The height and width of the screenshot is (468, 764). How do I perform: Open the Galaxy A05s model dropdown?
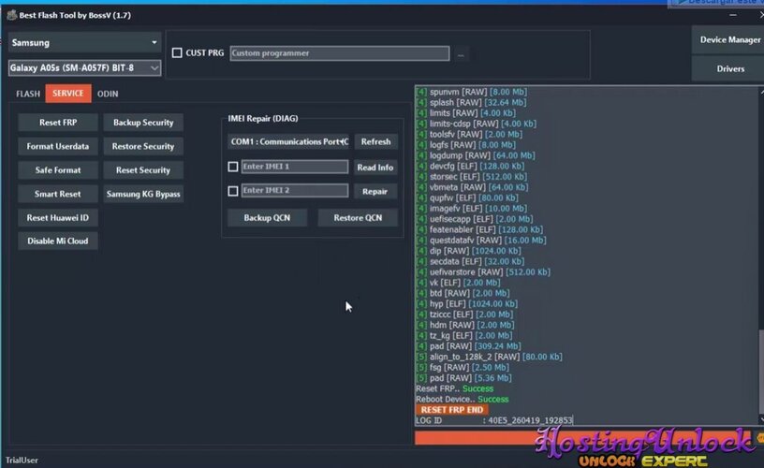84,67
